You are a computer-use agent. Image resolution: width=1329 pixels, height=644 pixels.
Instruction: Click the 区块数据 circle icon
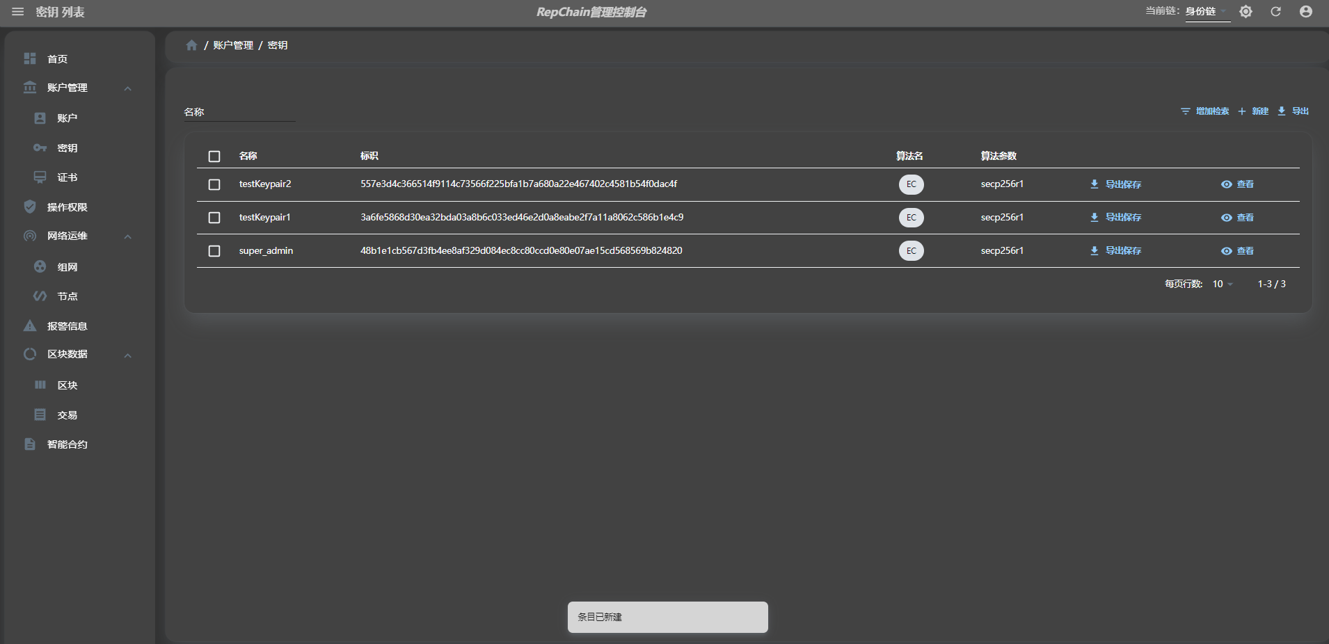(x=30, y=354)
